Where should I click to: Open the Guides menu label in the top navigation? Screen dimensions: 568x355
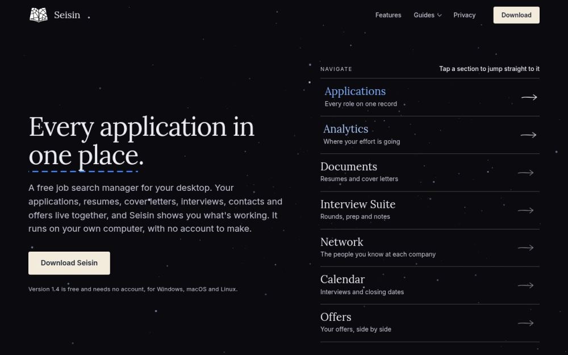tap(424, 15)
